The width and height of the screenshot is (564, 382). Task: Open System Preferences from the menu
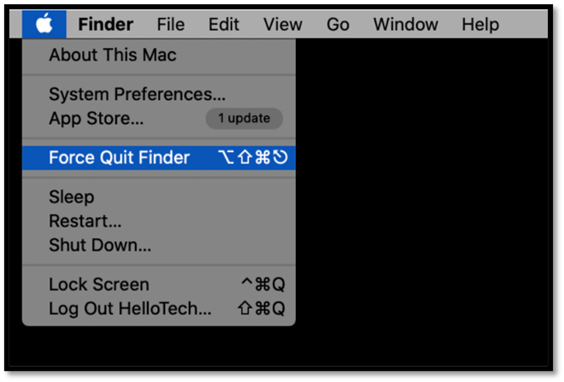tap(137, 94)
